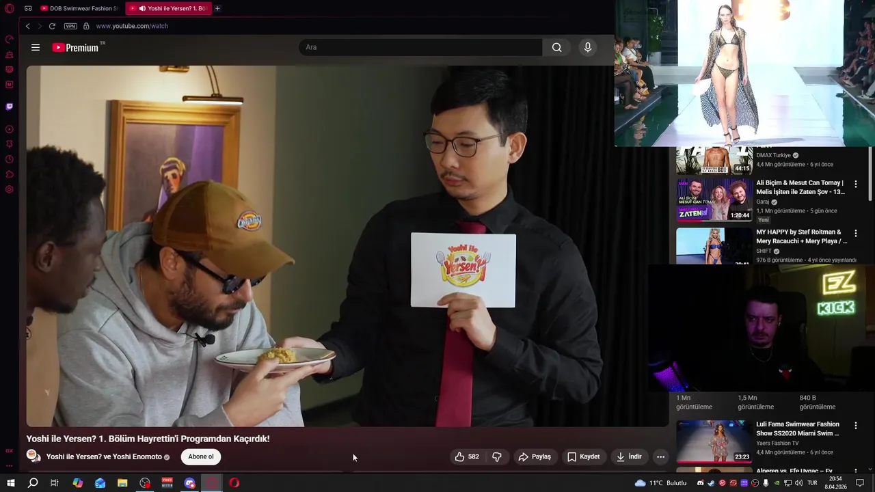Screen dimensions: 875x492
Task: Open options menu for Ali Biçim video
Action: [855, 184]
